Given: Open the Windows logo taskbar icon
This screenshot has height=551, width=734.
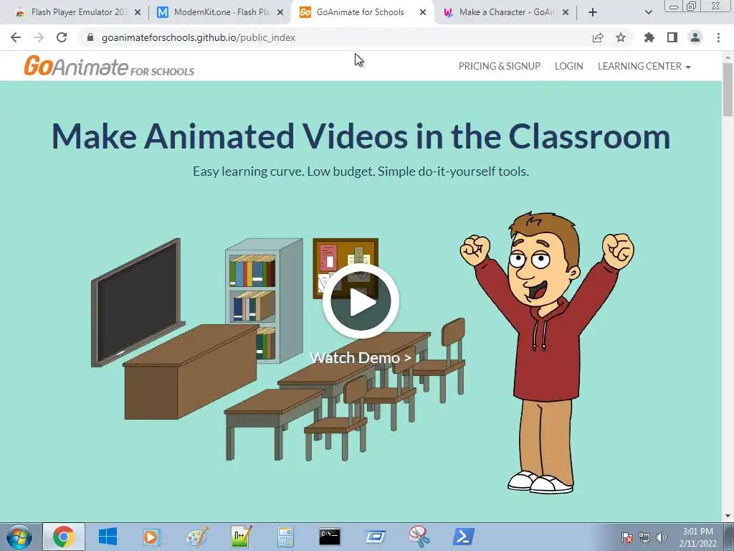Looking at the screenshot, I should pos(108,537).
